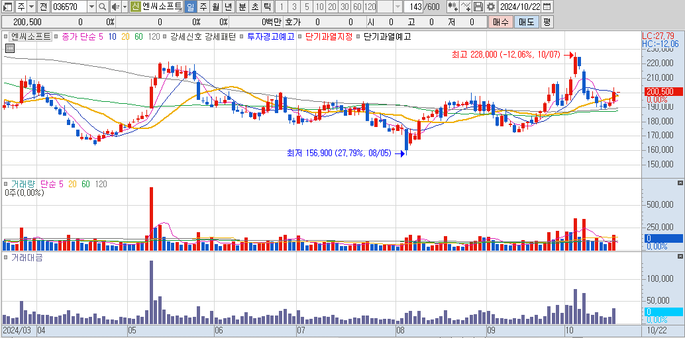Open chart settings gear icon
The image size is (685, 338).
coord(491,7)
